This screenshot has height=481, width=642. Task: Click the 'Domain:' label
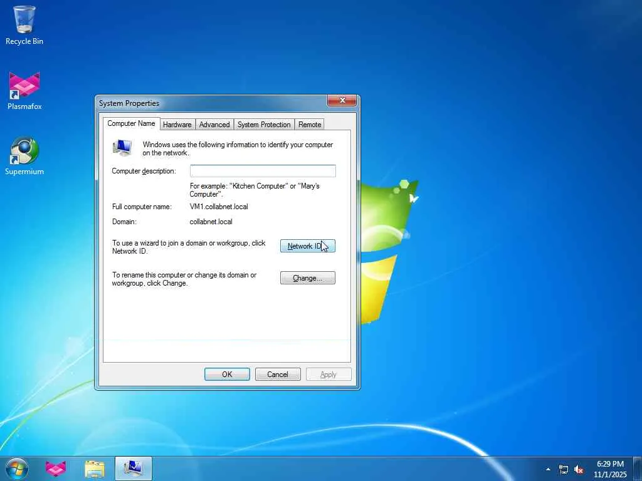pos(124,222)
